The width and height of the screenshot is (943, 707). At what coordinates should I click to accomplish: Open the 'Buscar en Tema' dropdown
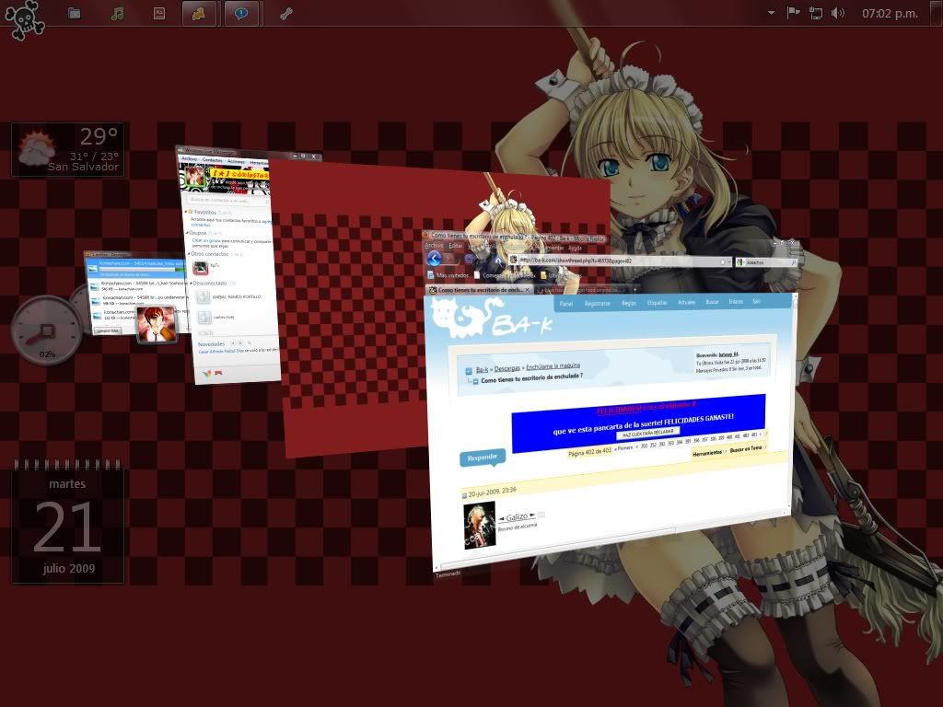[x=748, y=449]
